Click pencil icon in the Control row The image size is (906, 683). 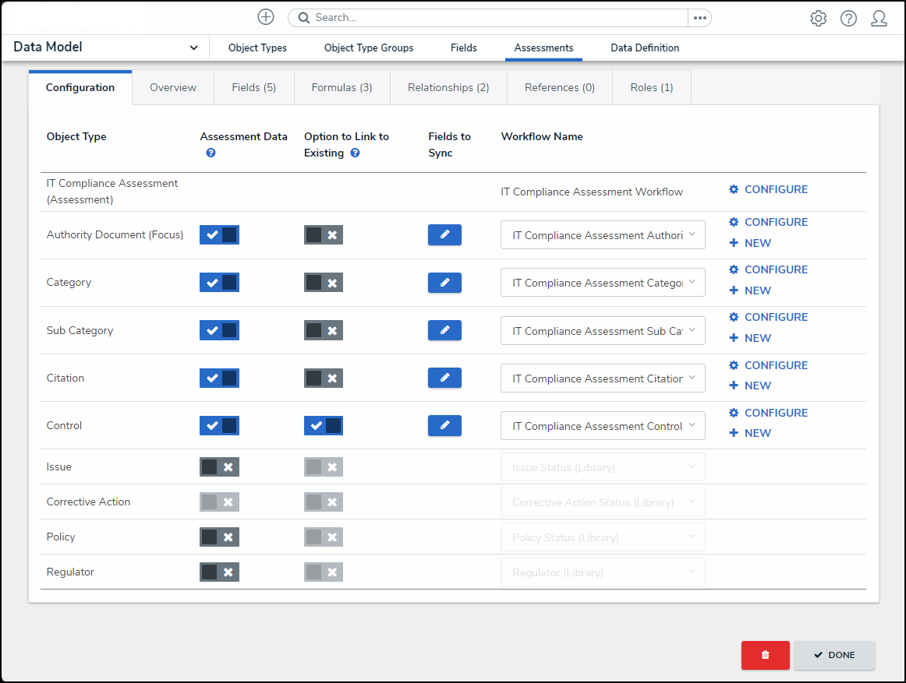[x=444, y=425]
